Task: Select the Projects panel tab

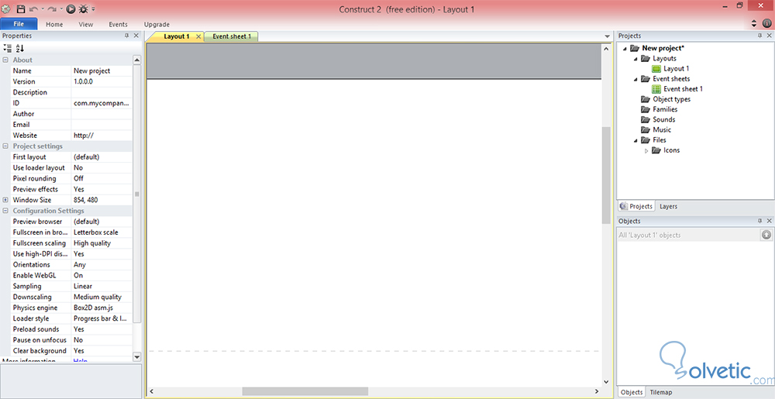Action: 636,206
